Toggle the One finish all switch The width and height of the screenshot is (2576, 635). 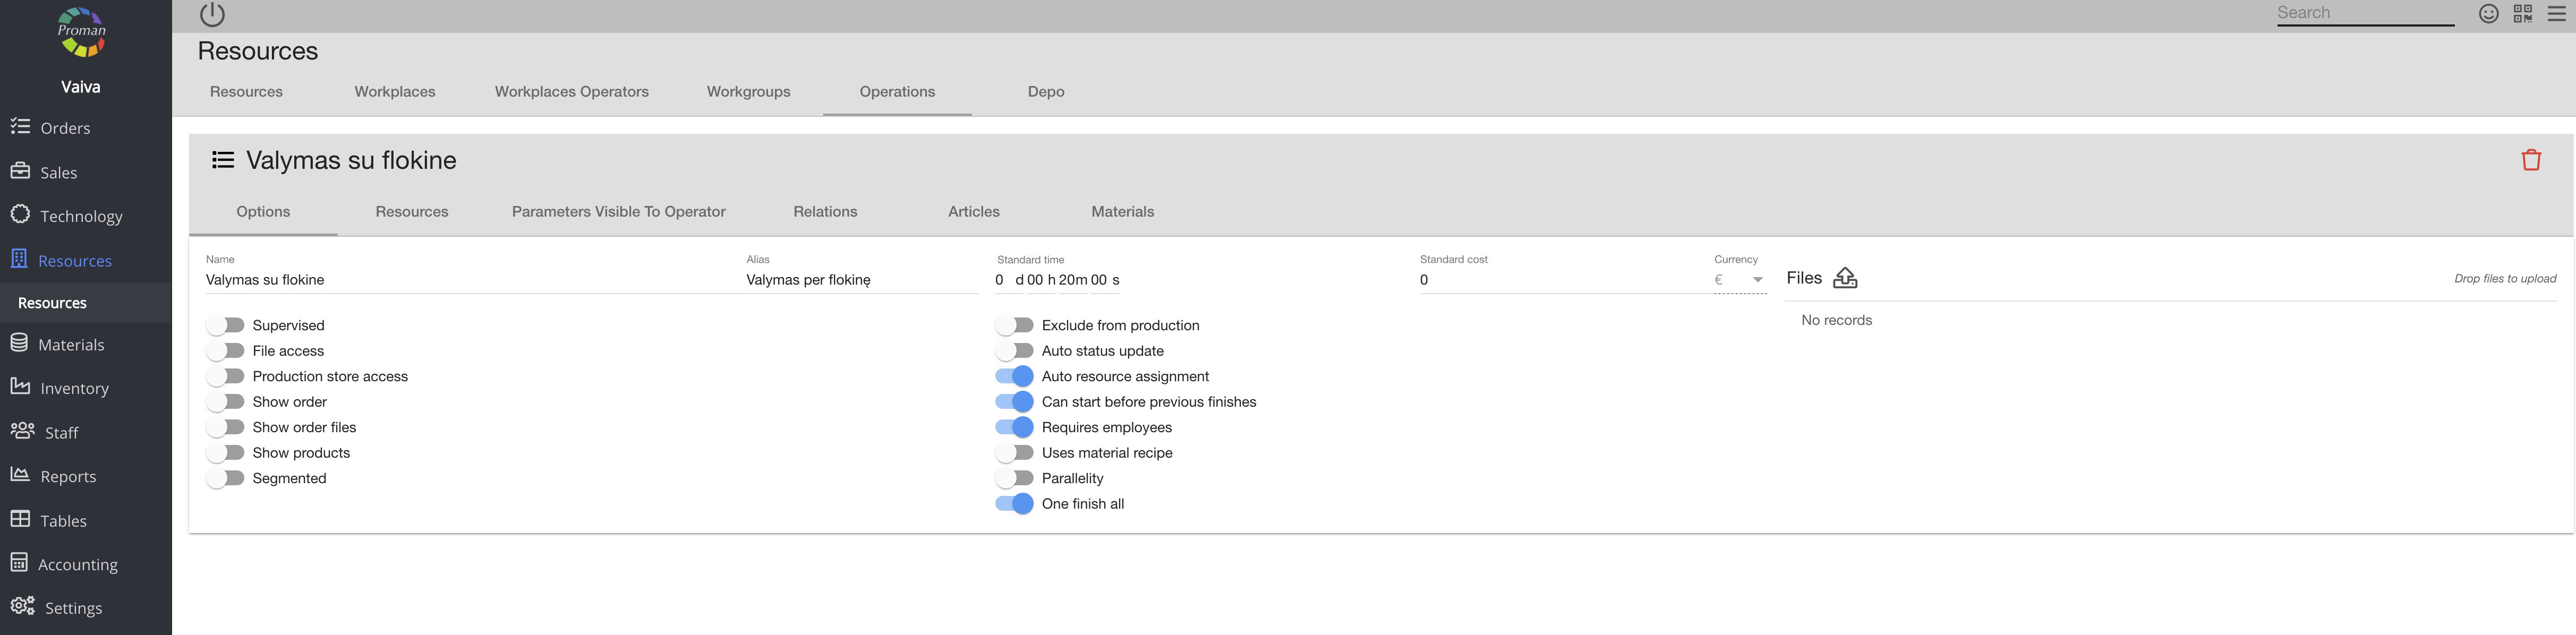point(1014,504)
